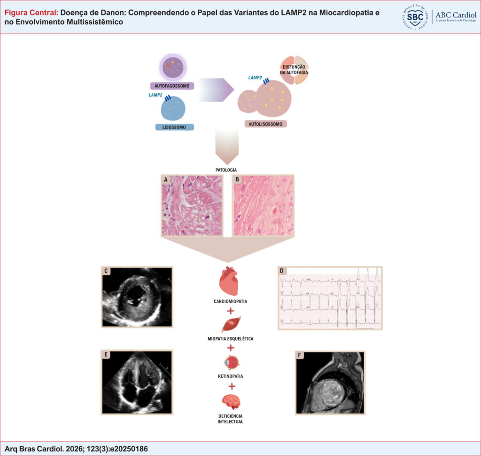Click the blue lysosome circle icon
Screen dimensions: 481x456
173,108
